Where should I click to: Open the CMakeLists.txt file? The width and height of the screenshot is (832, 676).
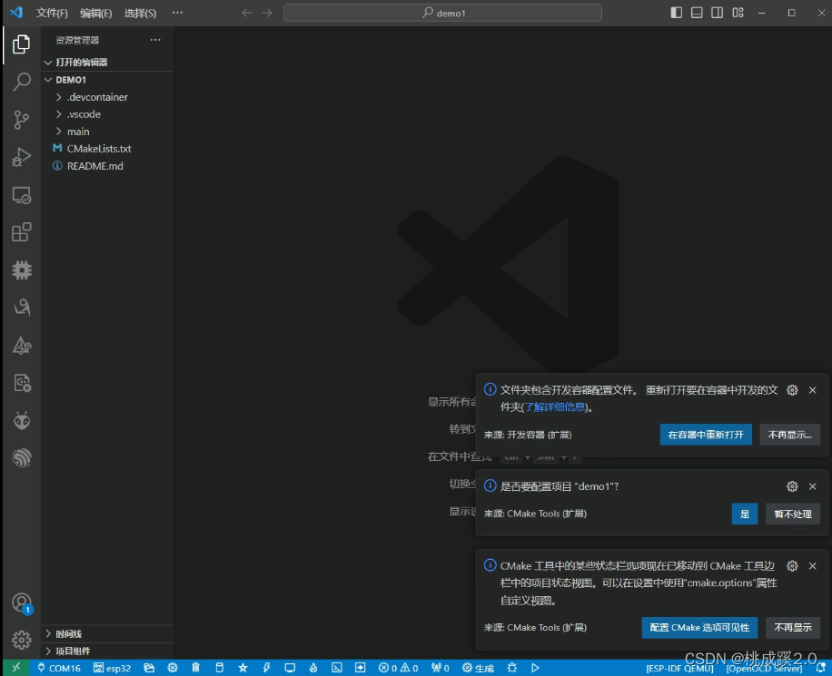click(x=107, y=149)
